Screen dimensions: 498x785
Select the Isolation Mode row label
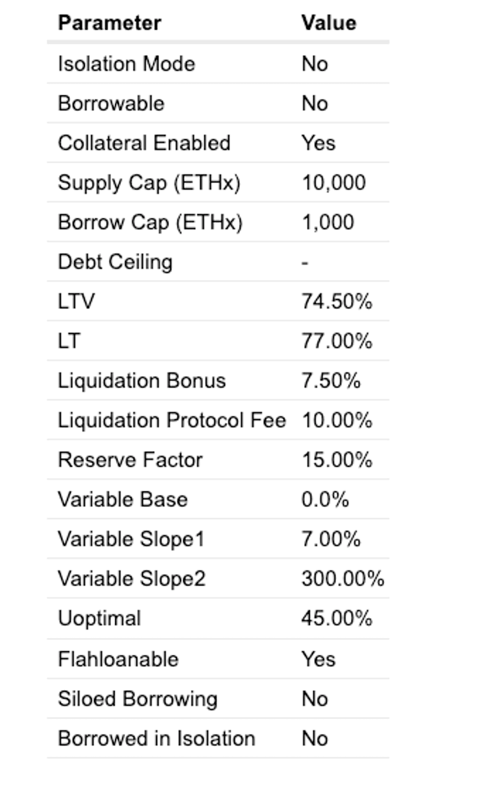click(x=126, y=64)
